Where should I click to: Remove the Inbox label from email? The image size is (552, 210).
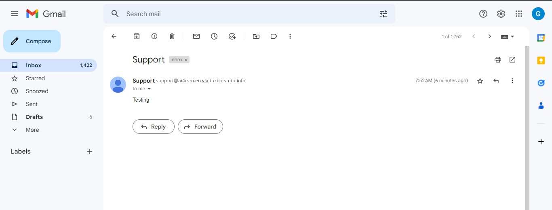pos(186,60)
